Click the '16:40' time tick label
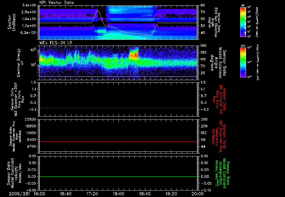285x197 pixels. pyautogui.click(x=66, y=194)
